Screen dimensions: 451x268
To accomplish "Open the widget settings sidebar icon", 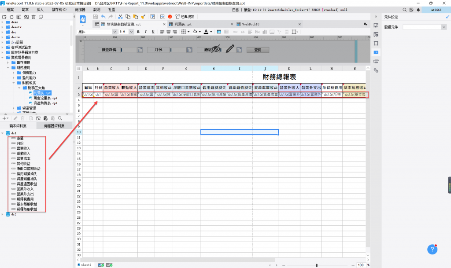I will click(x=376, y=52).
